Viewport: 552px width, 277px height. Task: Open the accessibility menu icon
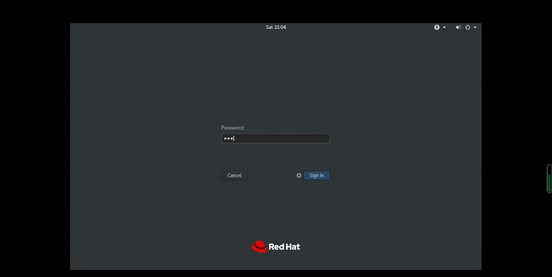tap(437, 27)
